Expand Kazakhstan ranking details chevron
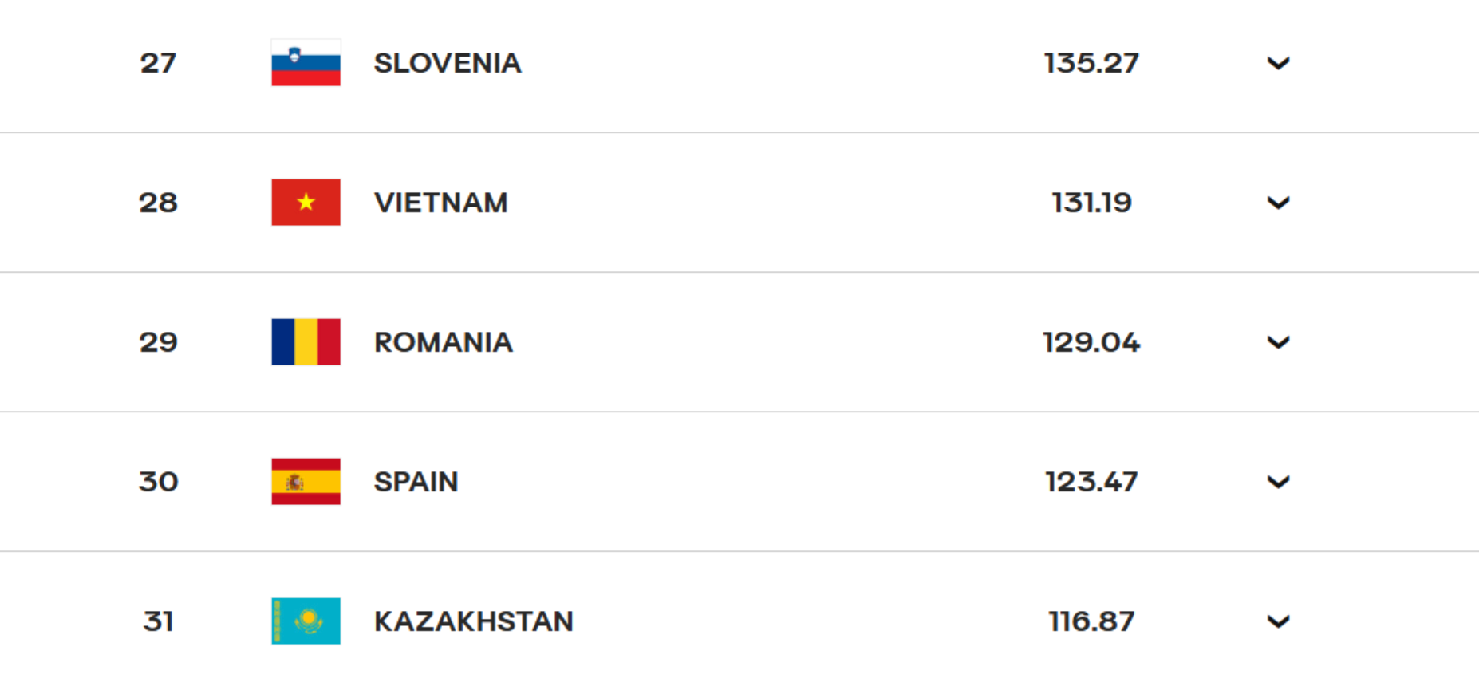 click(x=1278, y=621)
